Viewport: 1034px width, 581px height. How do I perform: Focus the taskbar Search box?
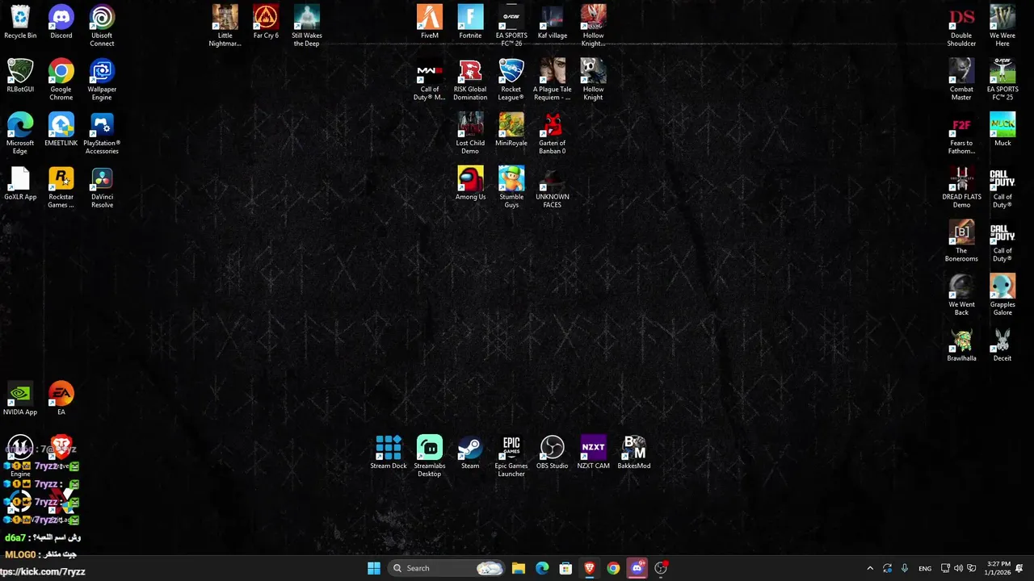tap(447, 568)
